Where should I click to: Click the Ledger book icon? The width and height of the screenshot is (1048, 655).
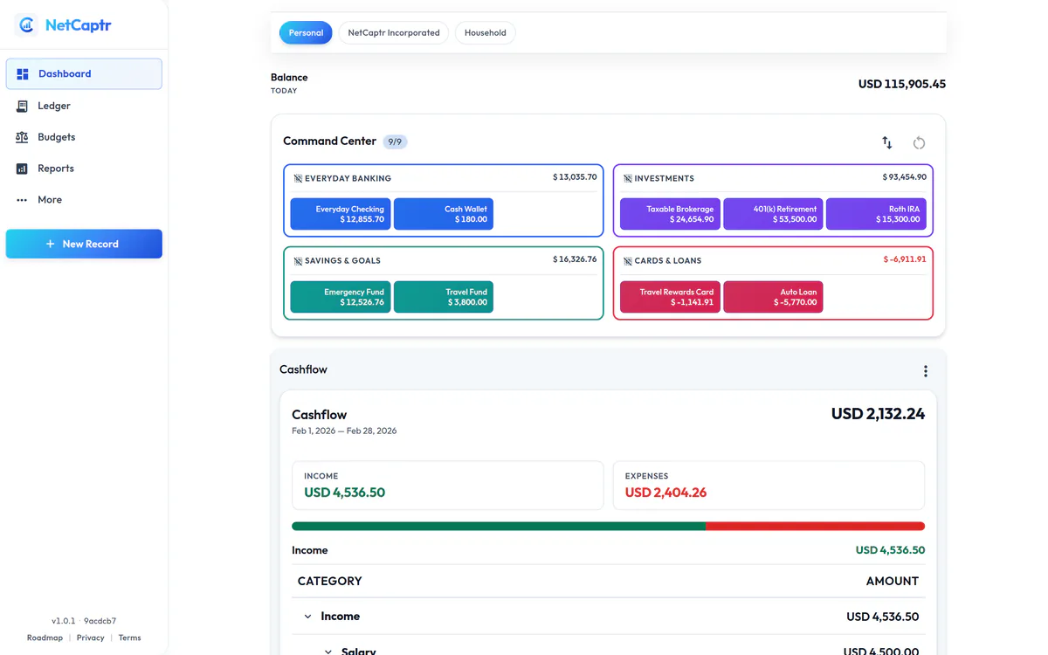(22, 106)
